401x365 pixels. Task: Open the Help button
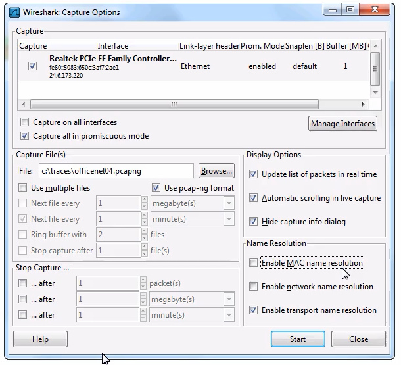[x=40, y=339]
